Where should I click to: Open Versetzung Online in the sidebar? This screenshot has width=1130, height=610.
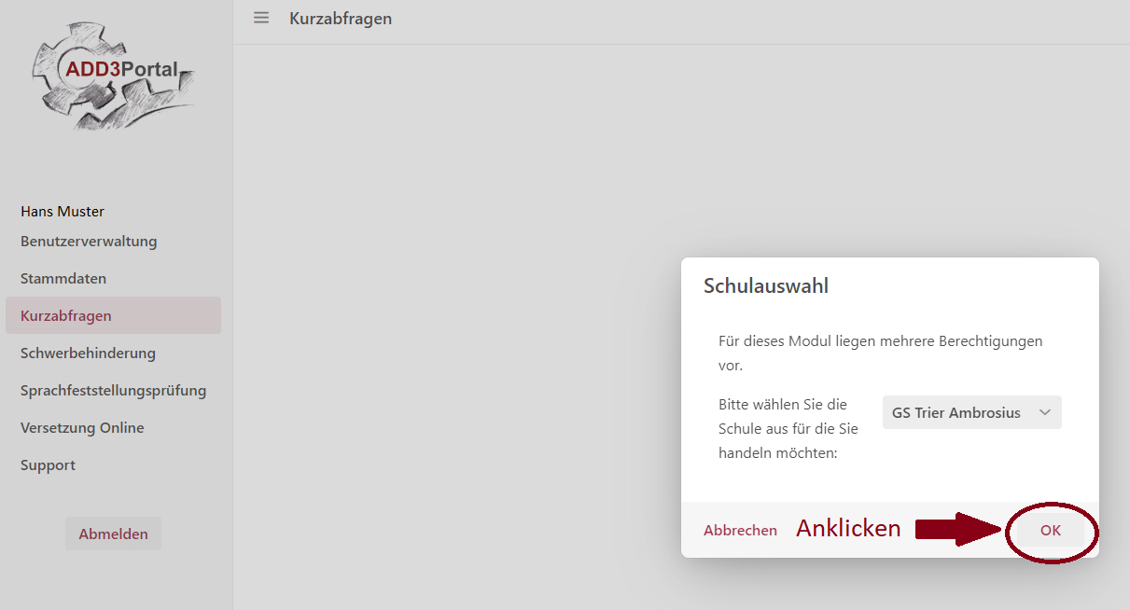(82, 427)
